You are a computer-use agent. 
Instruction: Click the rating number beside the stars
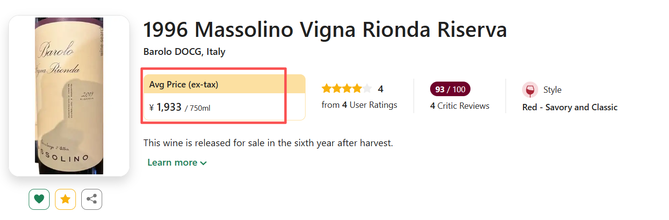click(380, 89)
